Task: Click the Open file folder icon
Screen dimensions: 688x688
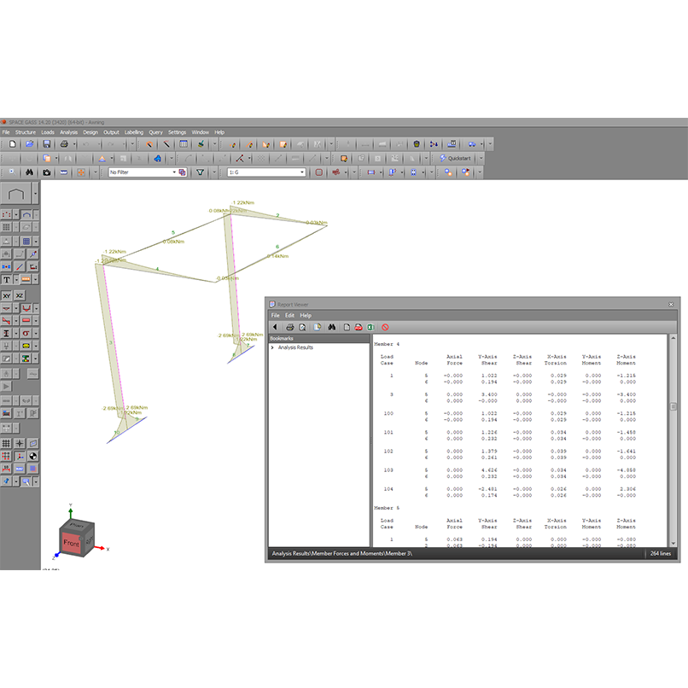Action: click(x=29, y=144)
